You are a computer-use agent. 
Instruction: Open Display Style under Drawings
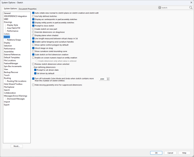12,25
